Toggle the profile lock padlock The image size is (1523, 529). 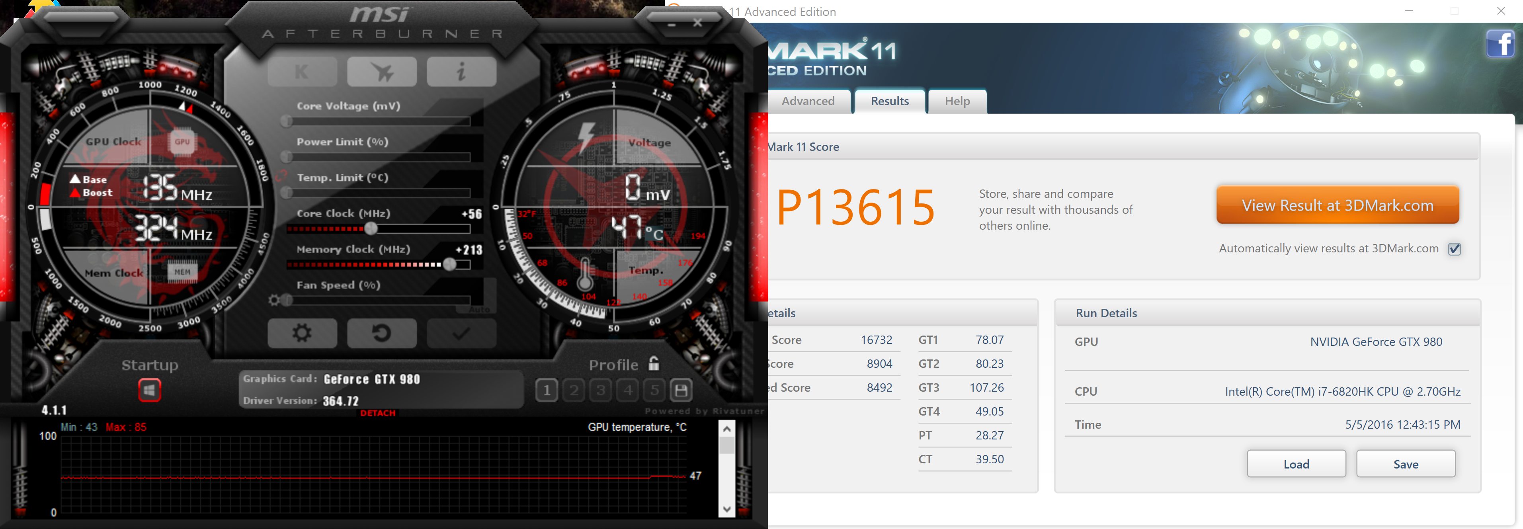click(x=653, y=363)
